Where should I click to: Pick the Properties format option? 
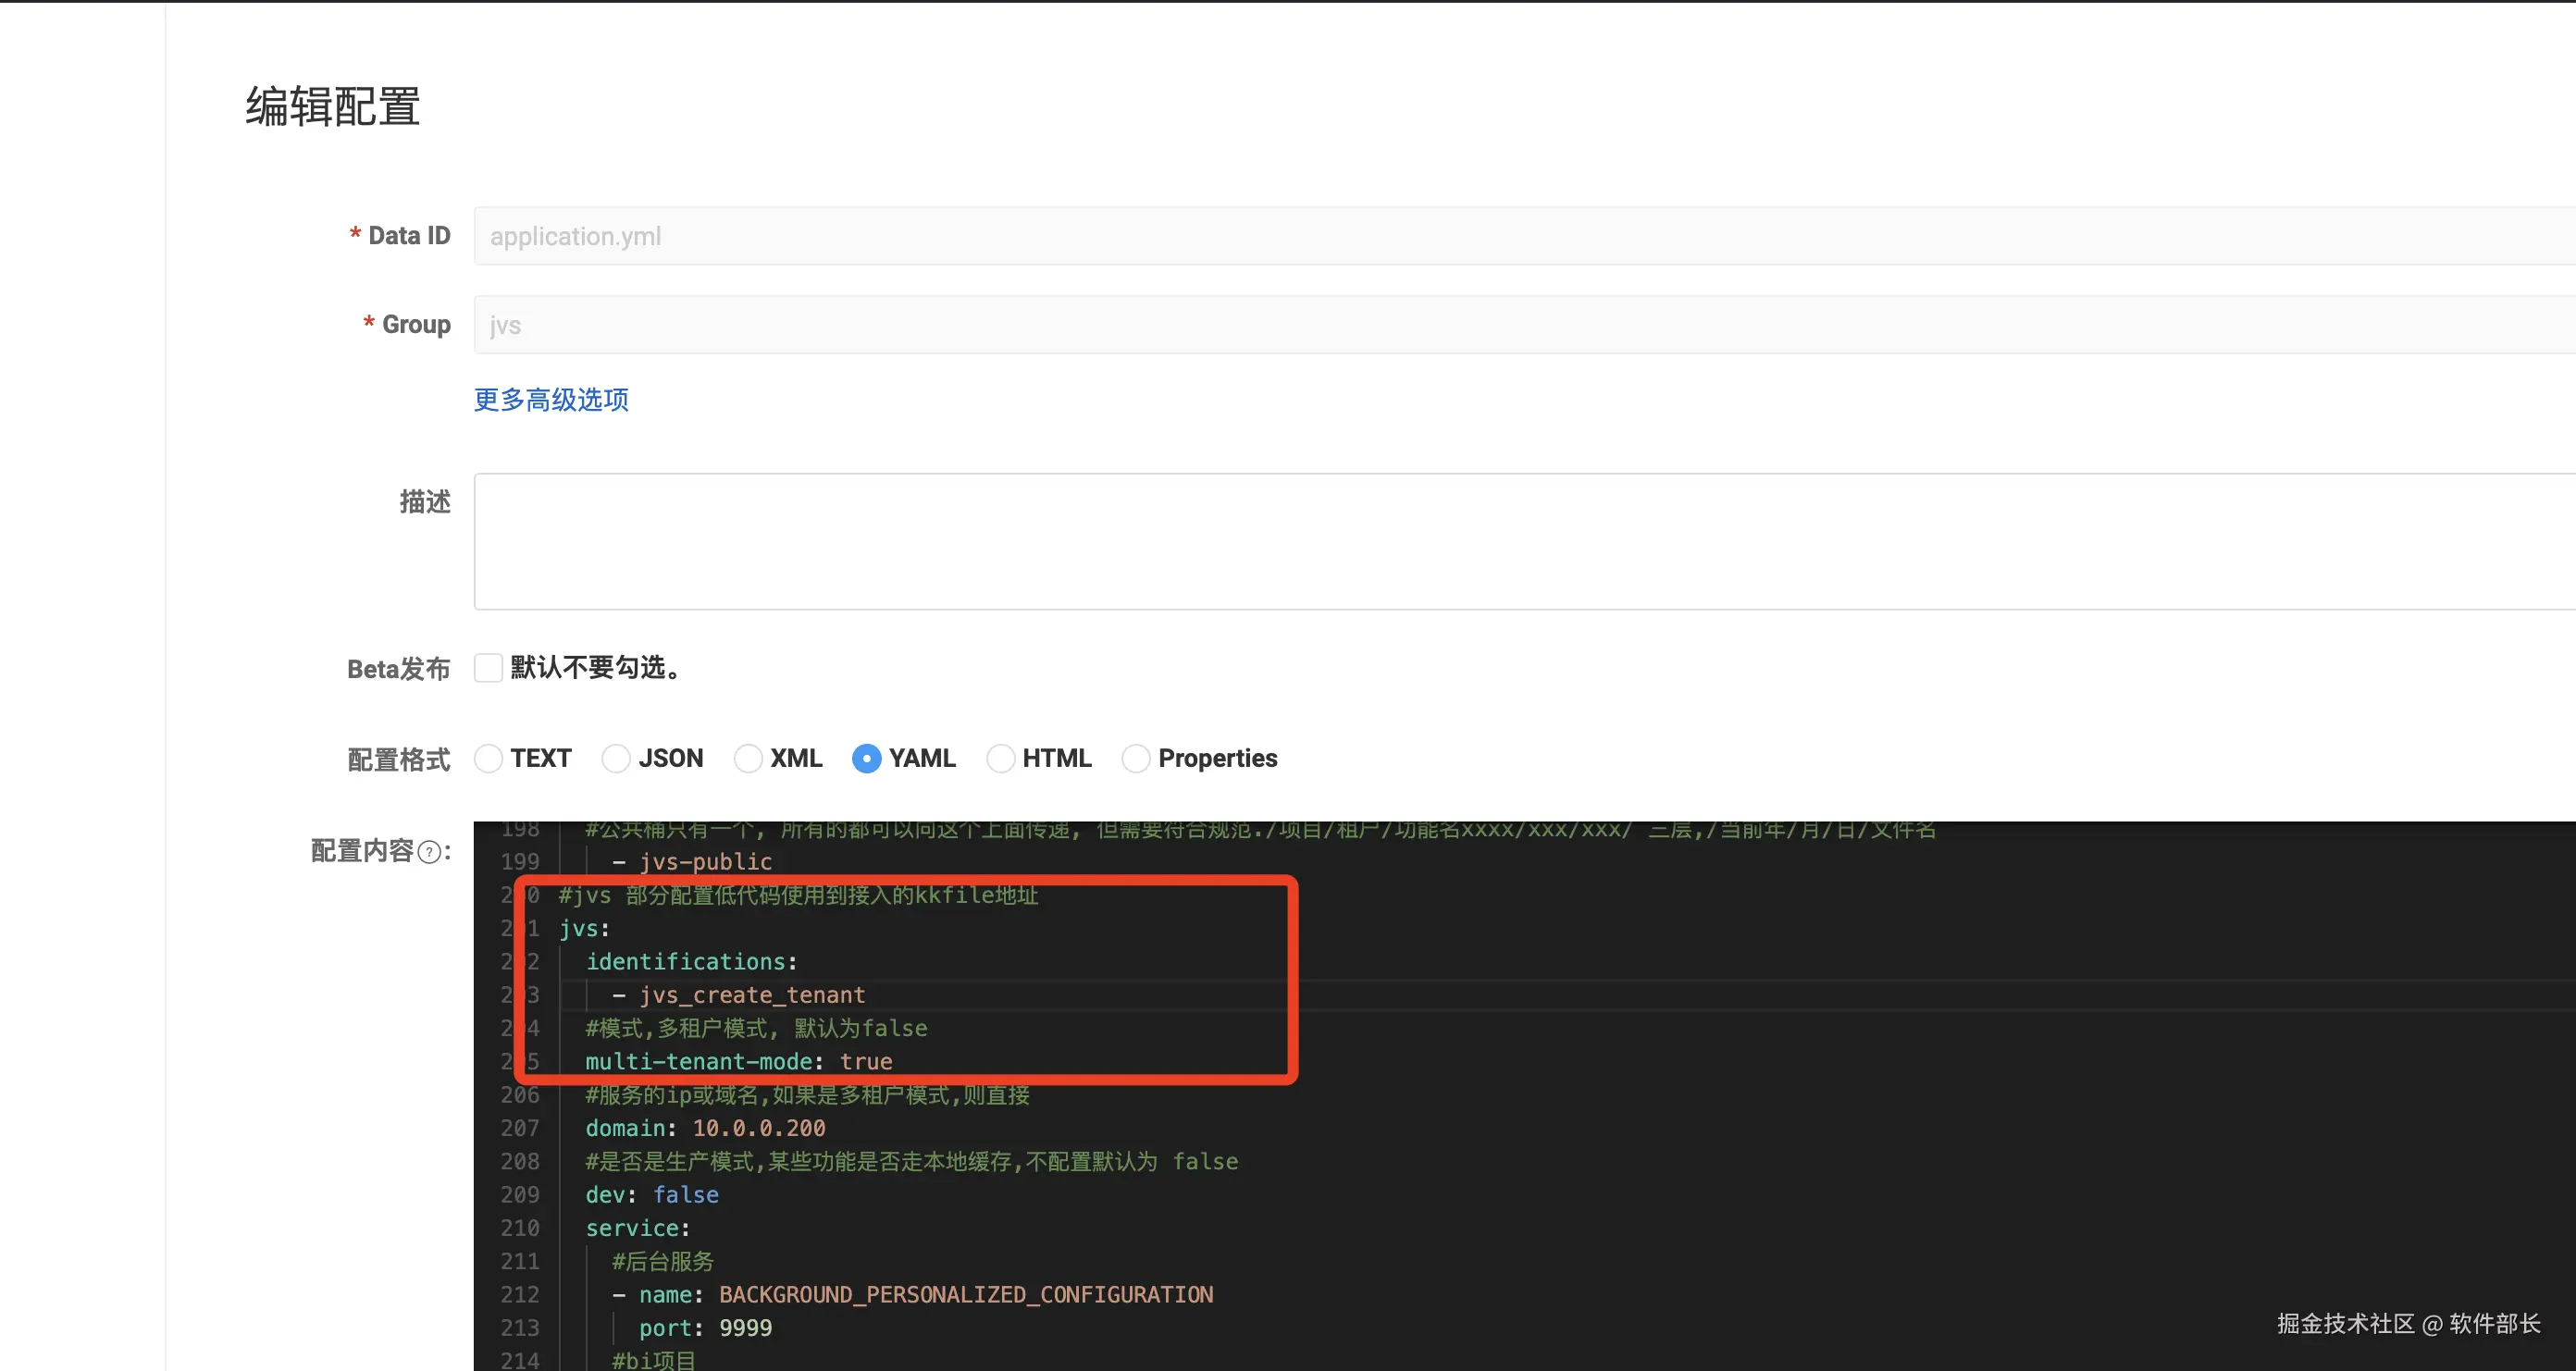tap(1135, 759)
